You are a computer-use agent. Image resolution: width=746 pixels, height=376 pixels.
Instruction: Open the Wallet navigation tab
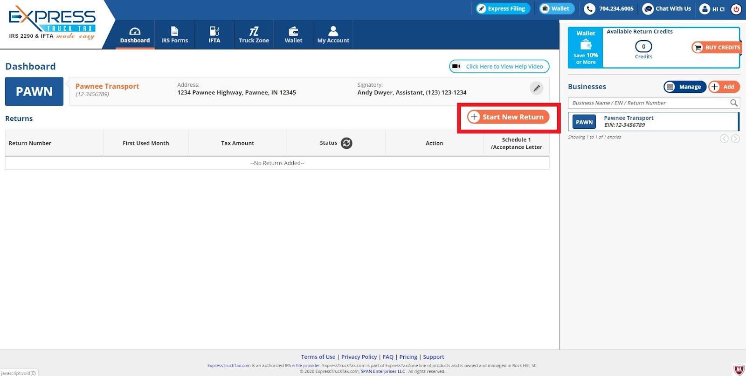[293, 35]
